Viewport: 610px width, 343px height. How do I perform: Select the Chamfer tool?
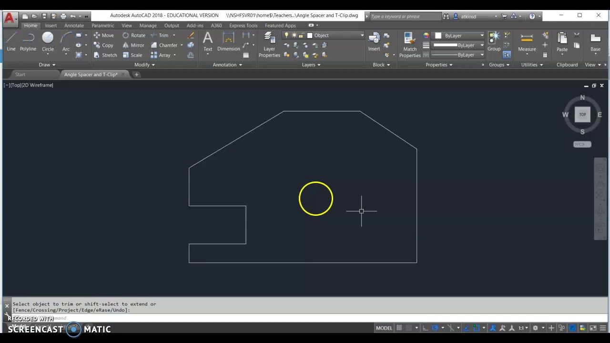click(164, 45)
